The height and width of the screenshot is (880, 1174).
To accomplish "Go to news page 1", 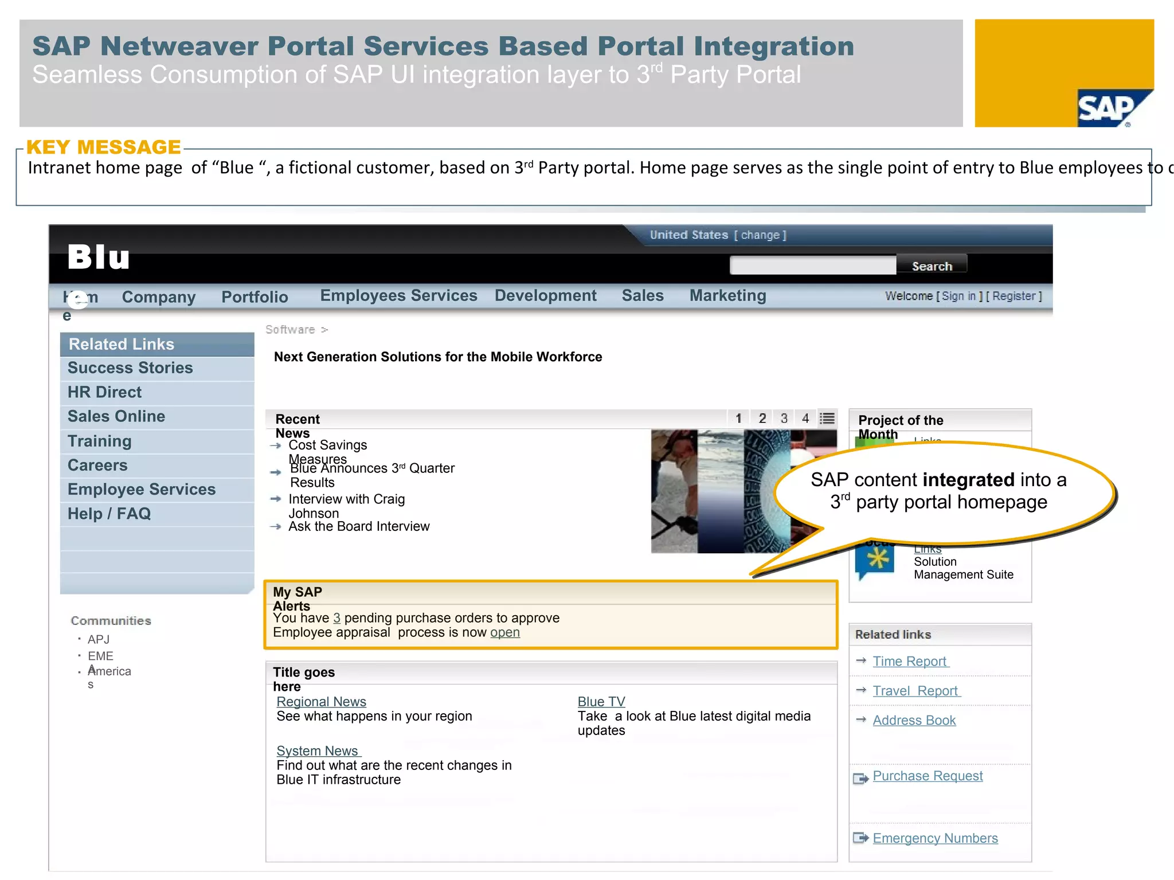I will (738, 419).
